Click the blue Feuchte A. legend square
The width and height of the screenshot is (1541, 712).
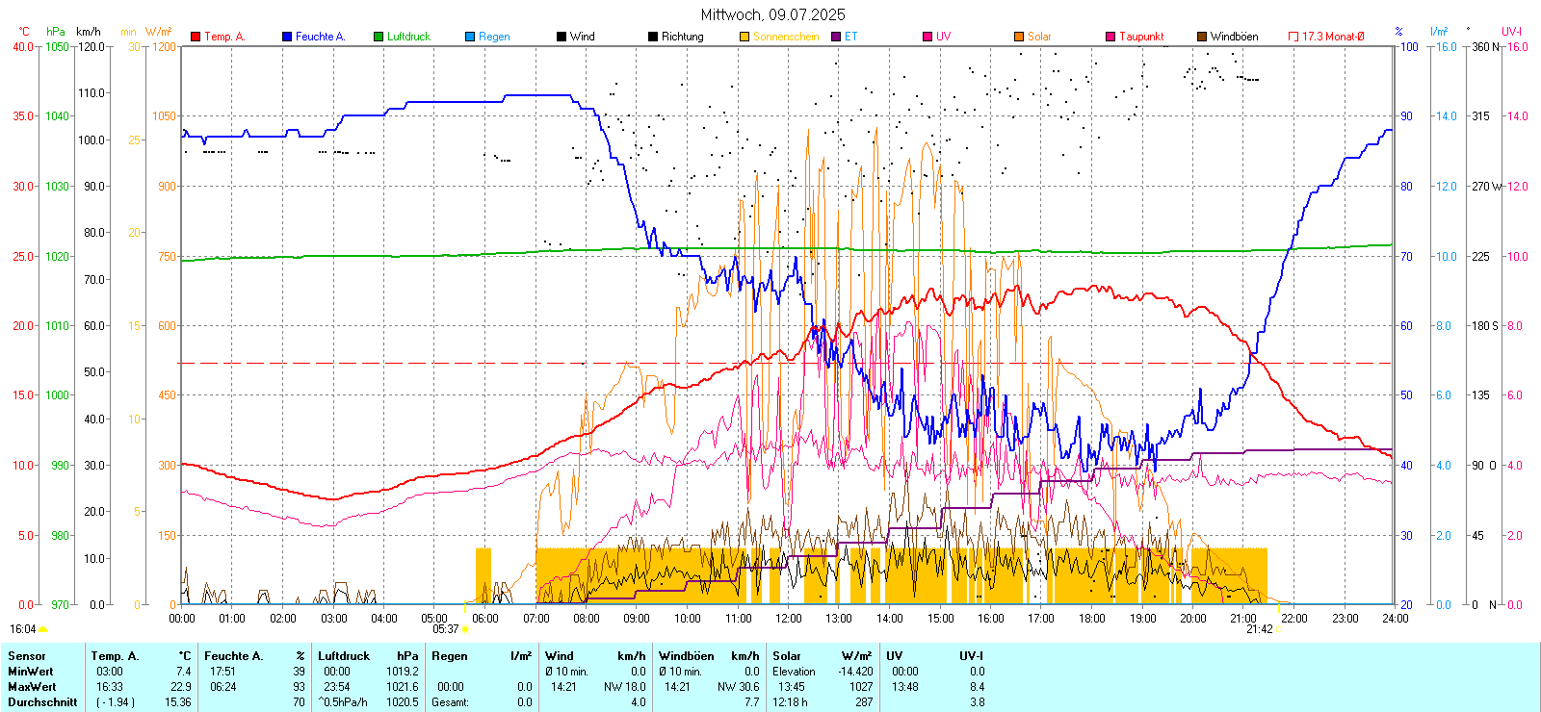287,37
